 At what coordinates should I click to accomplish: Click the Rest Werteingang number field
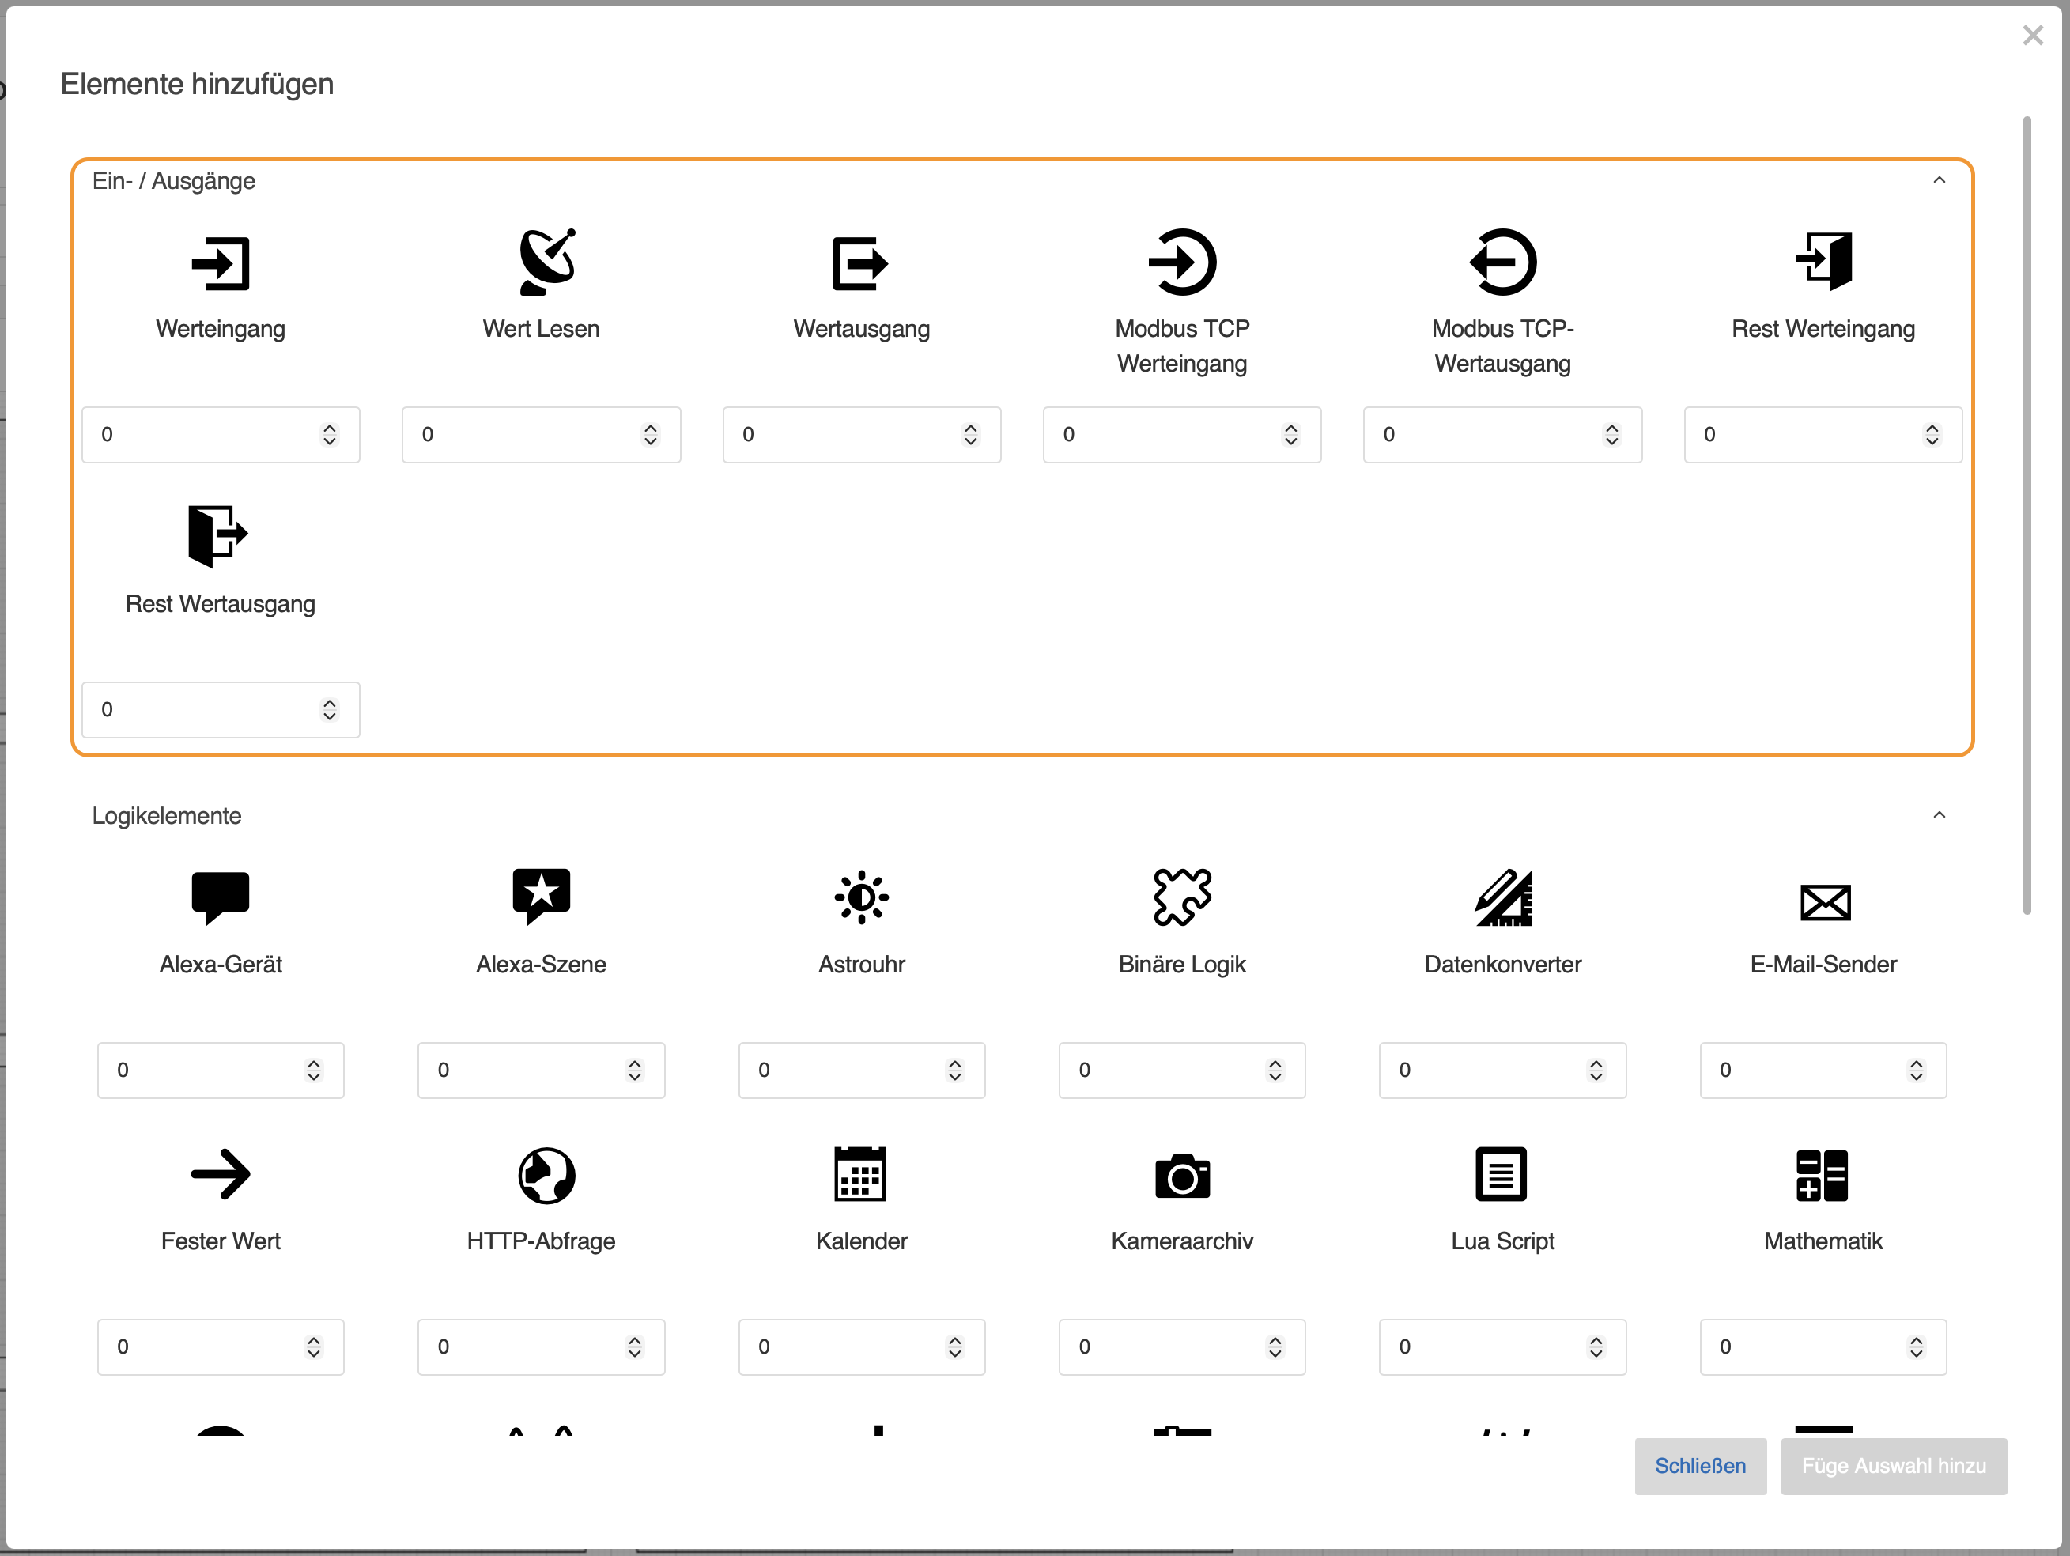1801,435
